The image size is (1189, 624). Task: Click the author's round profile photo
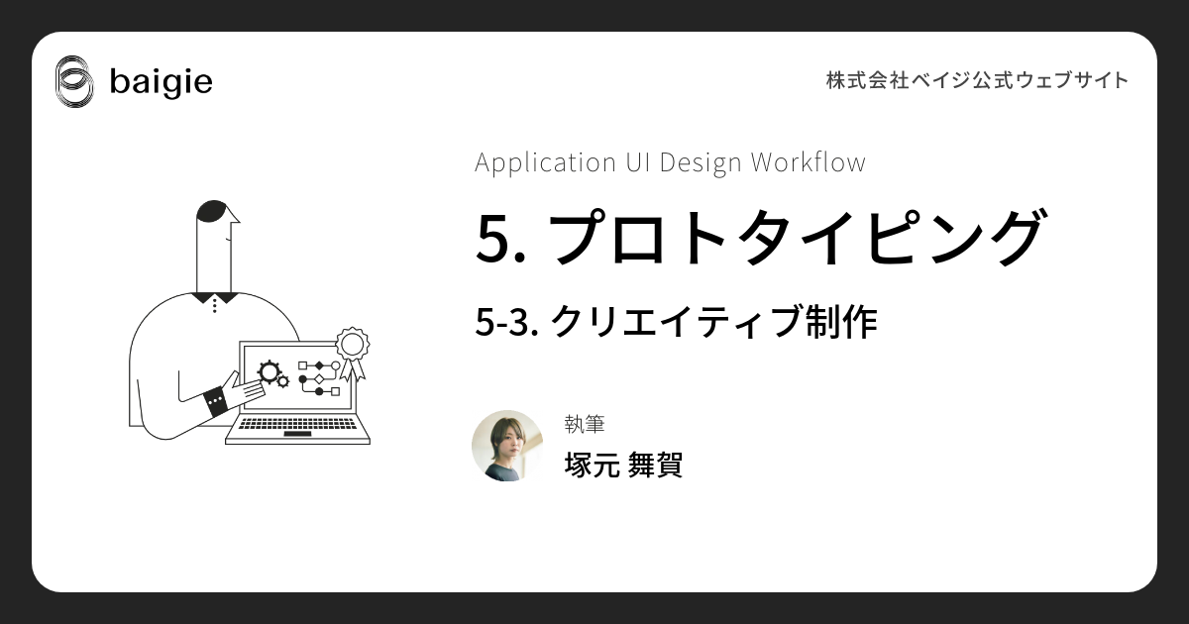pos(507,446)
